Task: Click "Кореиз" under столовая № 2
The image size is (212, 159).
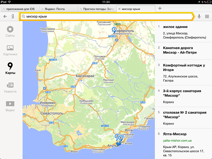Action: pos(168,124)
